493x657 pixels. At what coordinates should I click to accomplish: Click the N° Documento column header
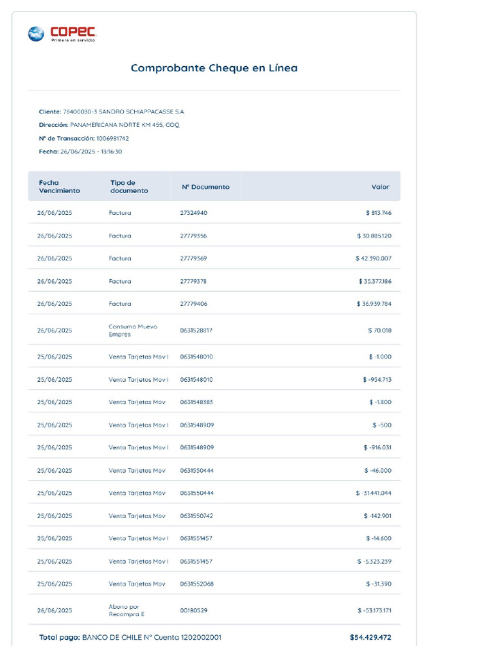click(x=205, y=187)
